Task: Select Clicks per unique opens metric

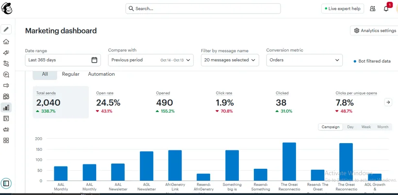Action: click(356, 102)
